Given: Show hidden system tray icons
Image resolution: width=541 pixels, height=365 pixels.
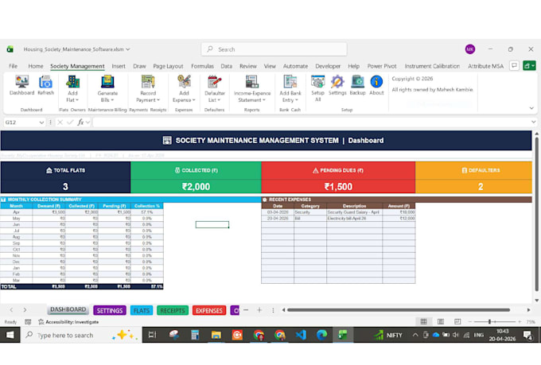Looking at the screenshot, I should point(415,335).
